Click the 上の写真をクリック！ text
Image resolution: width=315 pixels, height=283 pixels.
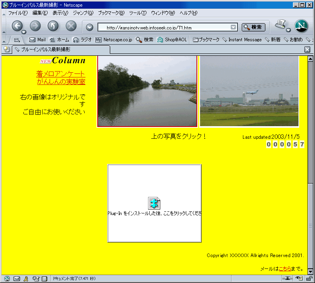[178, 136]
